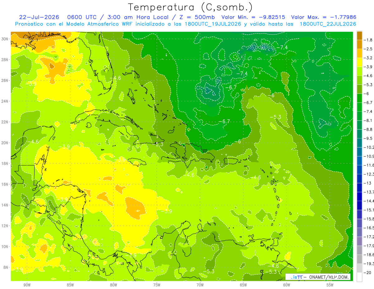
Task: Click the '75W' longitude axis label
Action: (157, 285)
